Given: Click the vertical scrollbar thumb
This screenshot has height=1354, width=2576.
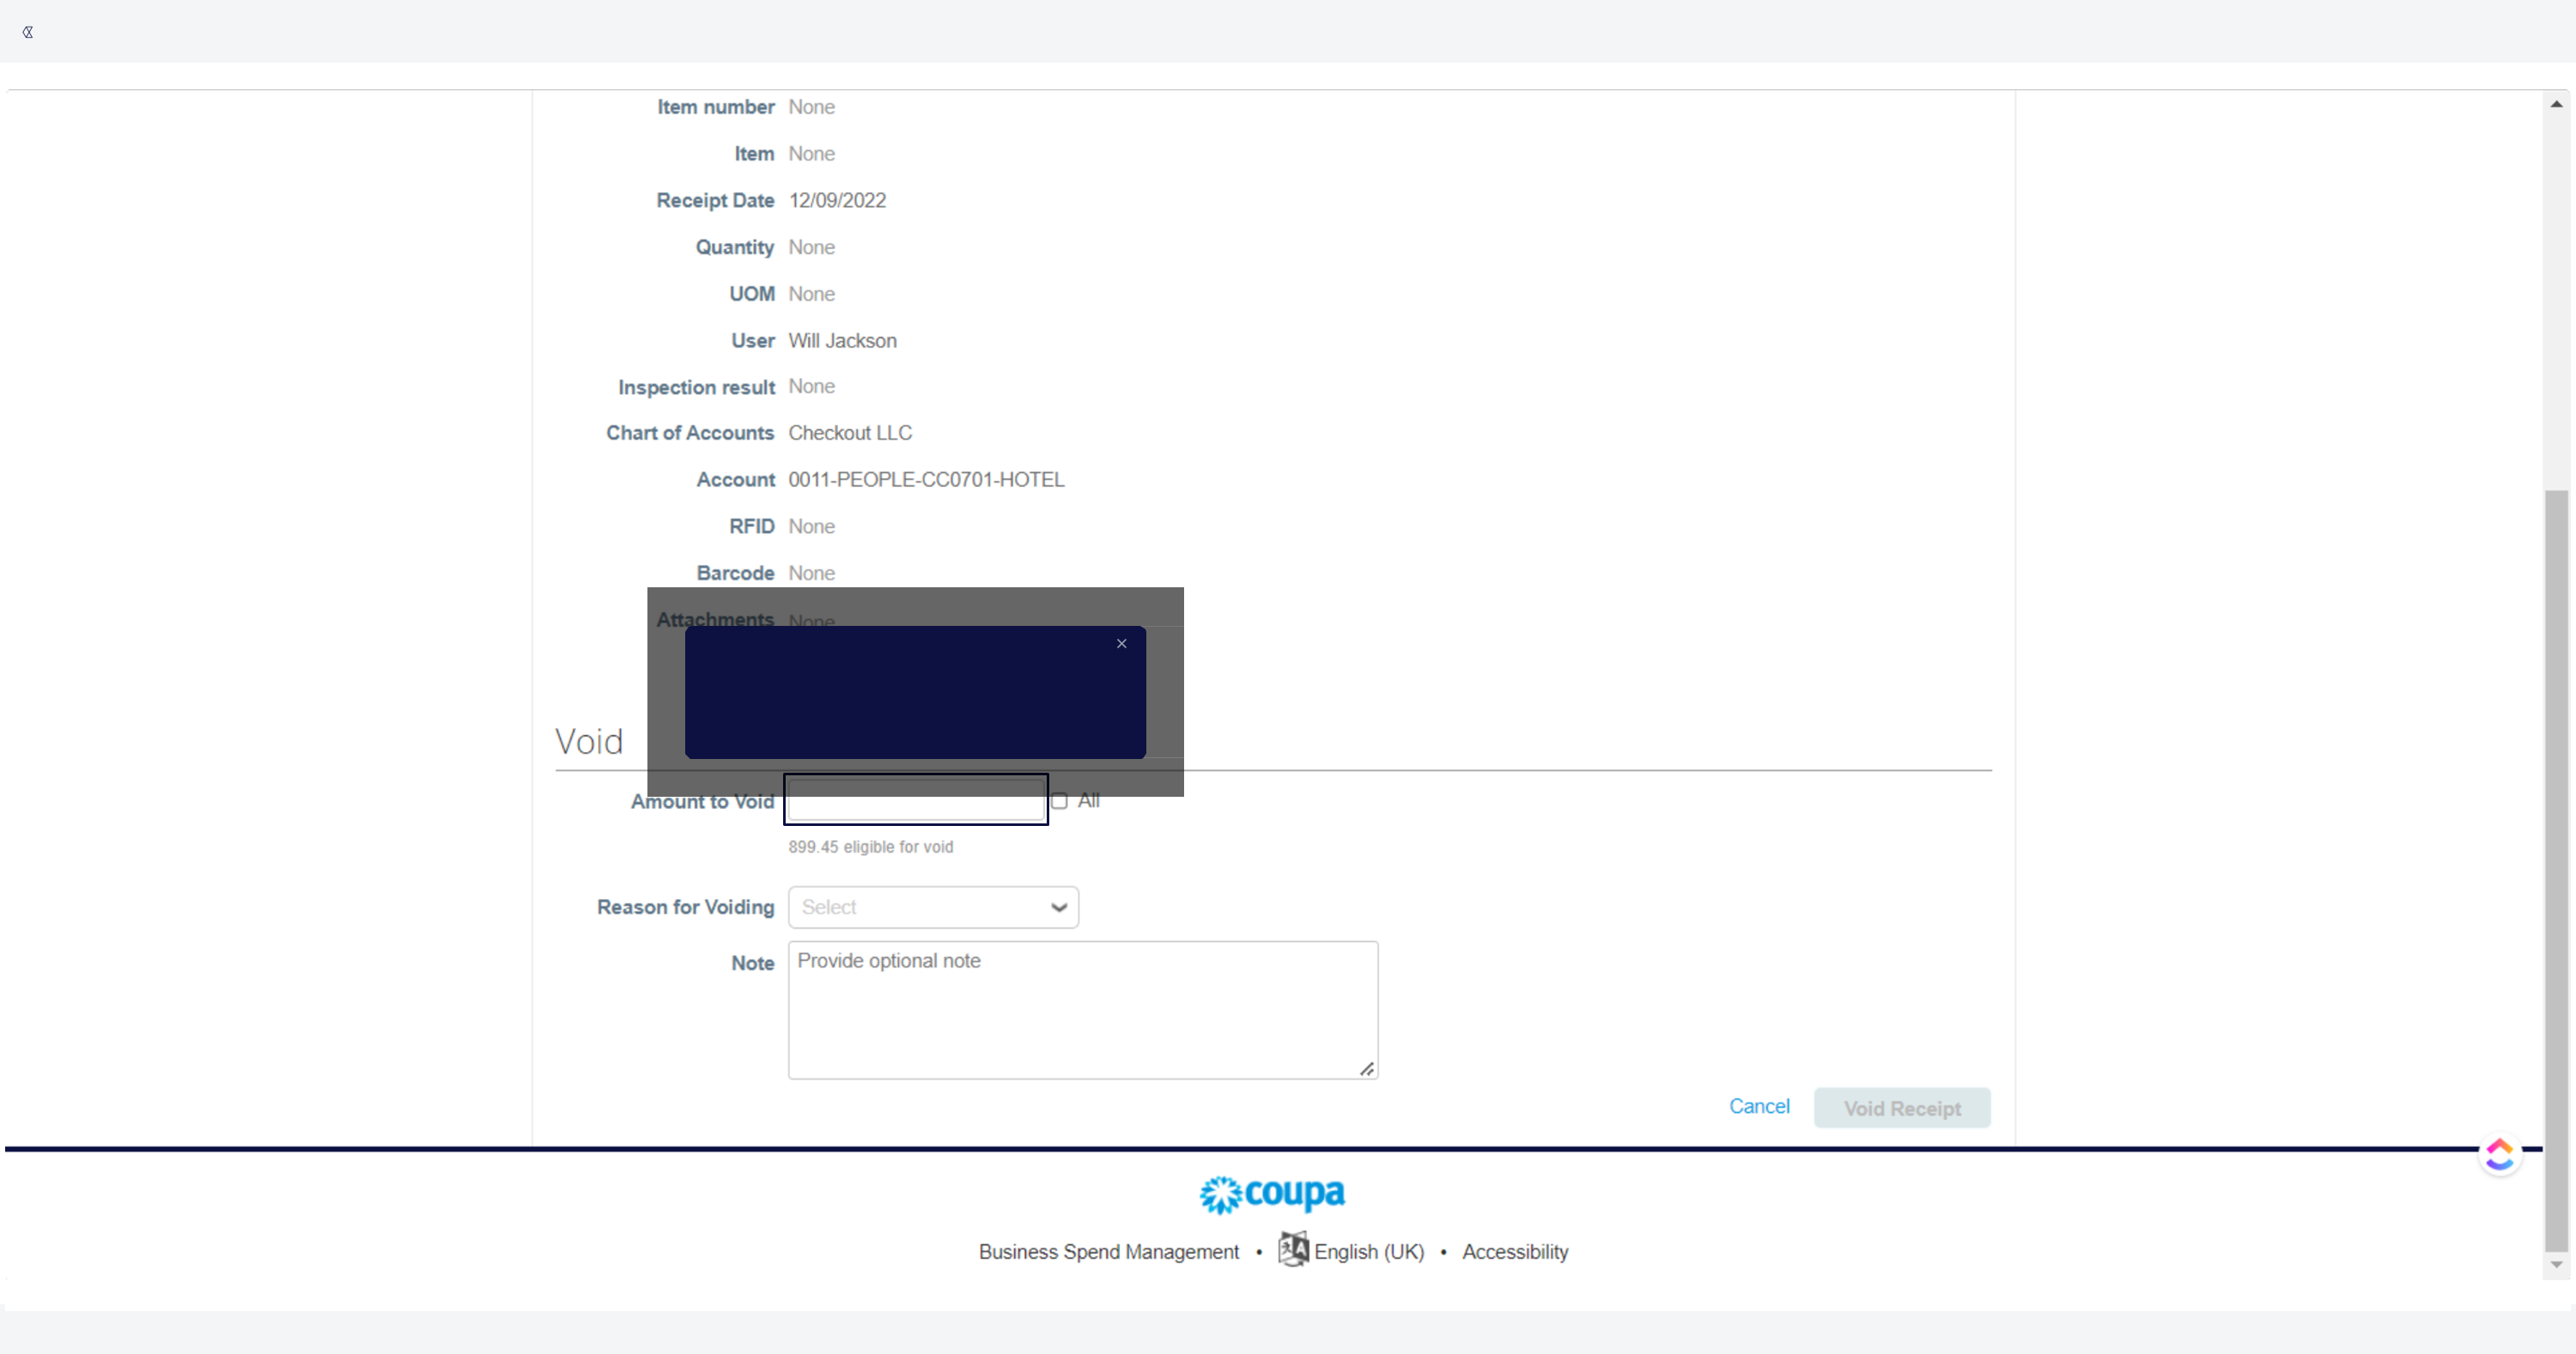Looking at the screenshot, I should (x=2556, y=870).
